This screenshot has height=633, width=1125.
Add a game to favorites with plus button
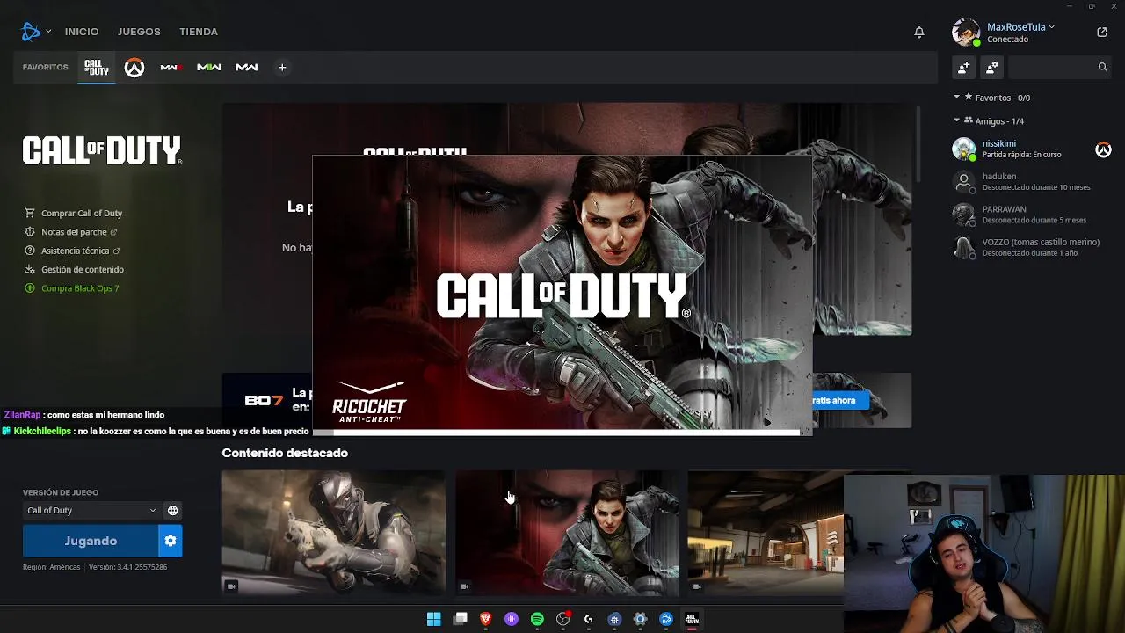coord(282,68)
